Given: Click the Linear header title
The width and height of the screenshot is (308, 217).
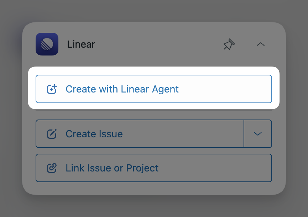Looking at the screenshot, I should coord(81,44).
